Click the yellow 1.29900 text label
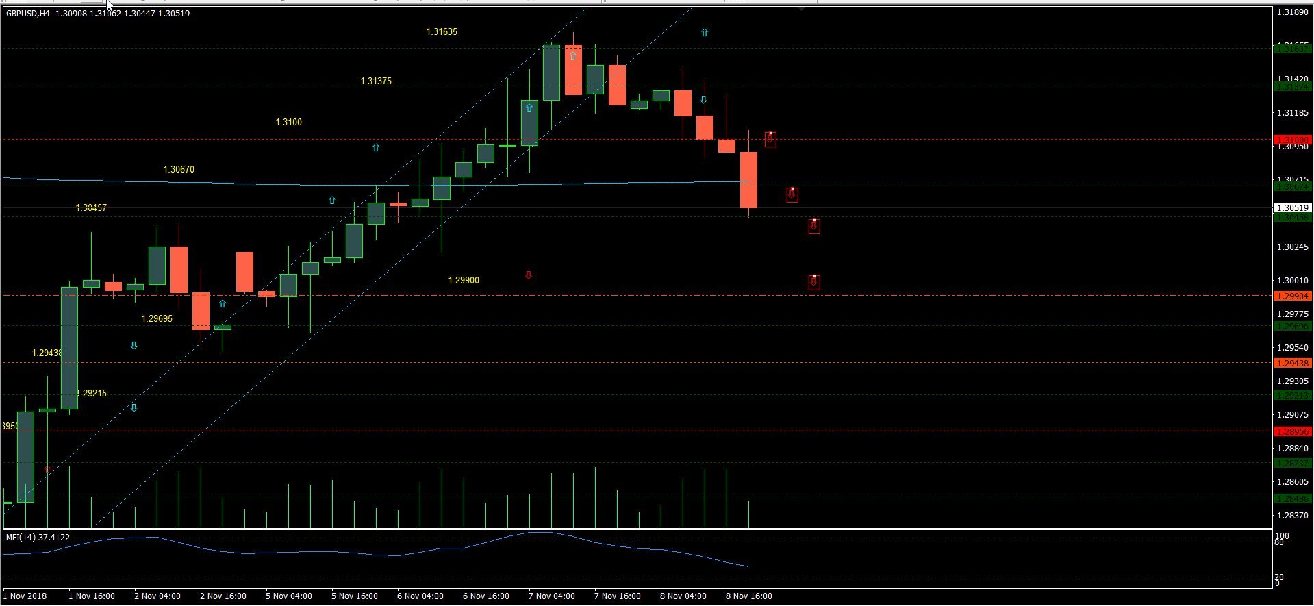1314x606 pixels. 464,281
